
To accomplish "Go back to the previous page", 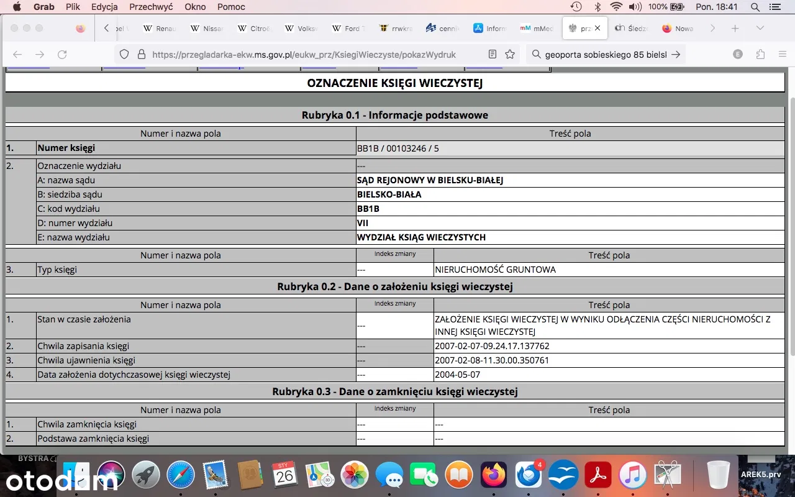I will [x=17, y=55].
